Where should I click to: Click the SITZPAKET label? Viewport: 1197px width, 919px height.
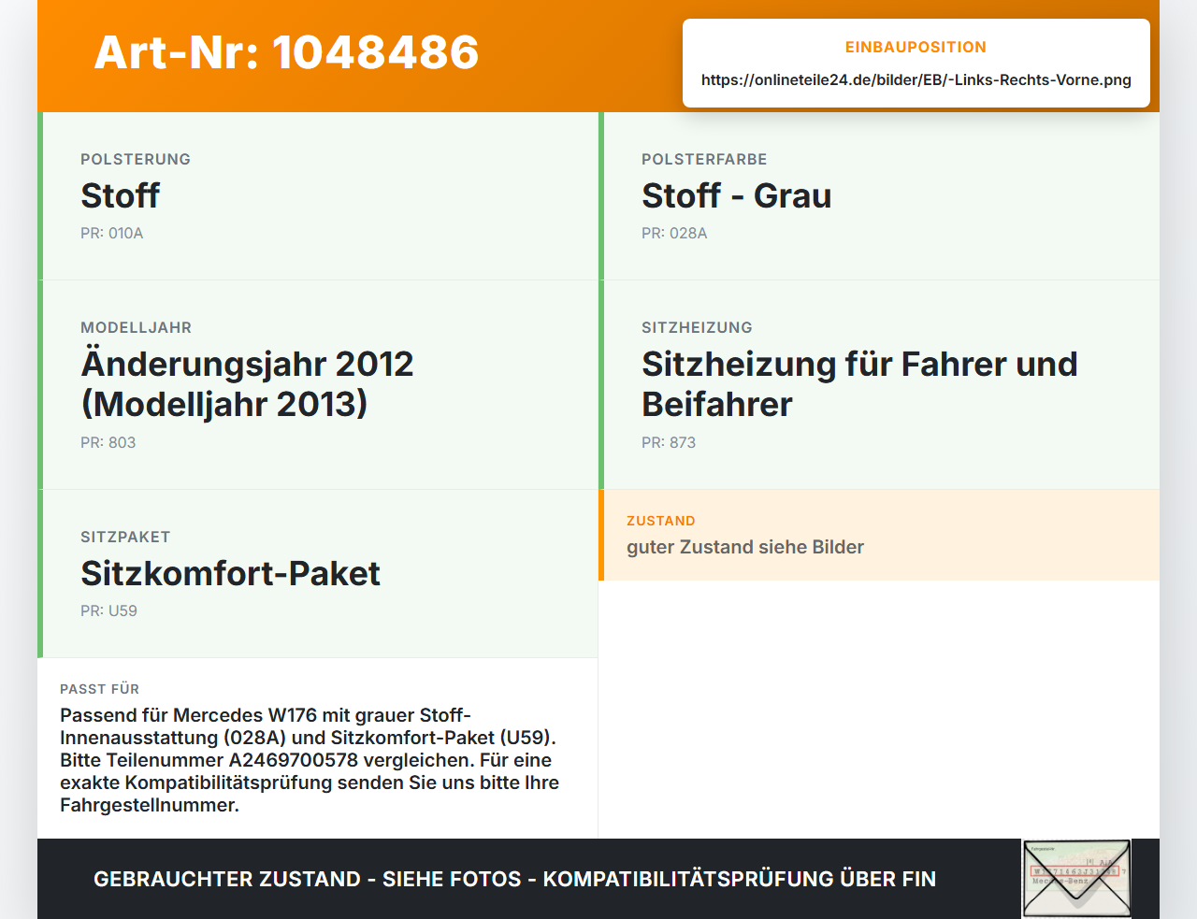click(x=125, y=537)
